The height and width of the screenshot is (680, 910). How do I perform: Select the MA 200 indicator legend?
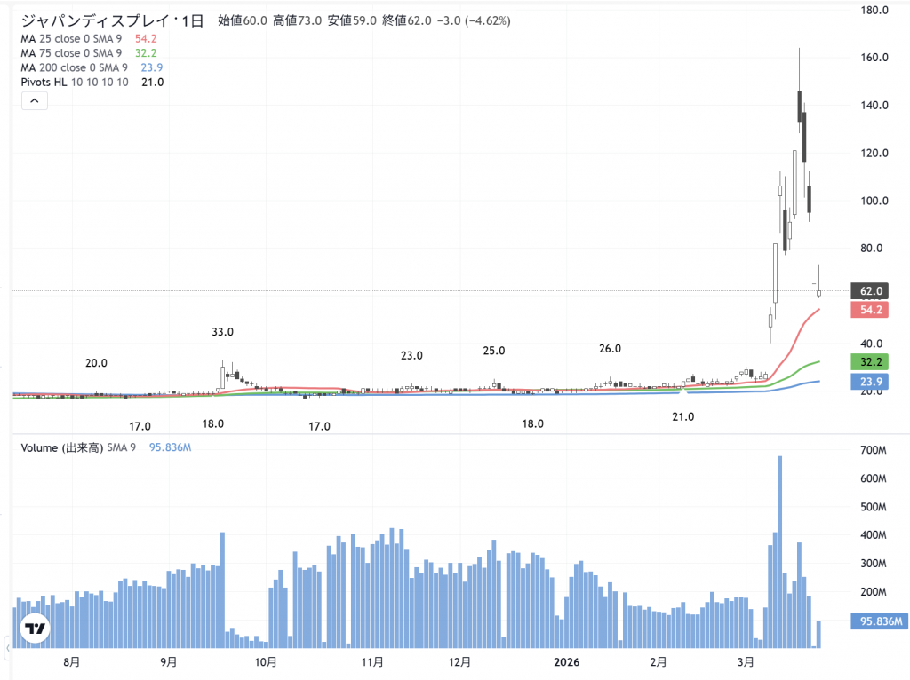(74, 67)
